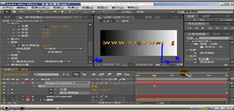Image resolution: width=234 pixels, height=111 pixels.
Task: Enable the draft 3D icon in timeline
Action: (x=84, y=74)
